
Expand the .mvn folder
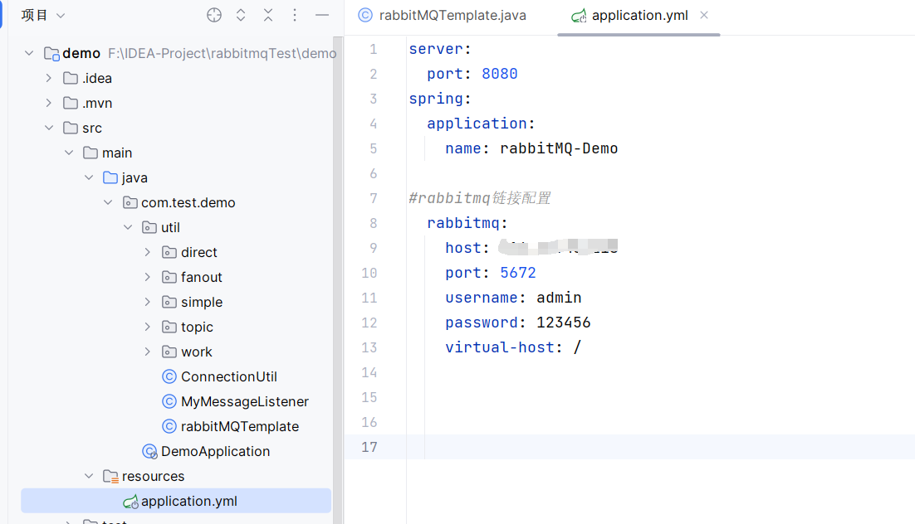pyautogui.click(x=49, y=103)
